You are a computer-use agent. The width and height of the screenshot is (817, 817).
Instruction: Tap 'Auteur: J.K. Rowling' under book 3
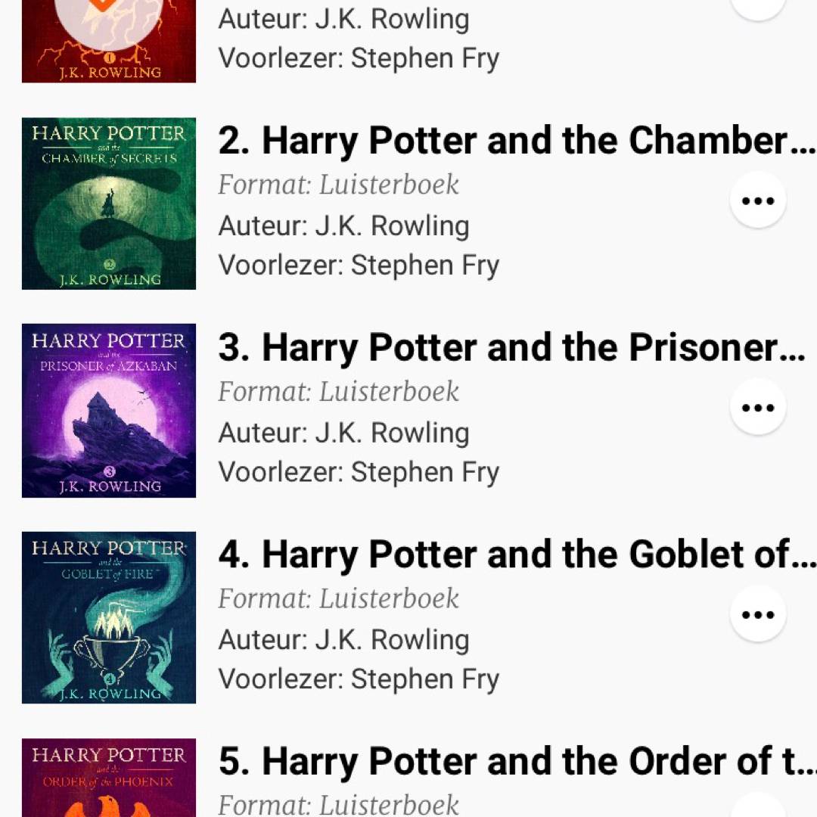343,433
